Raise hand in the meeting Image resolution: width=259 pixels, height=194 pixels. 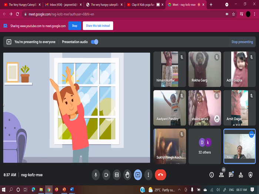point(127,175)
